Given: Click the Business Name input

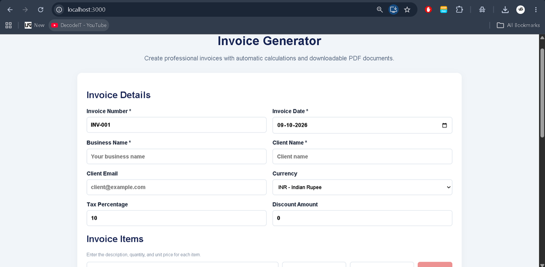Looking at the screenshot, I should pyautogui.click(x=177, y=157).
